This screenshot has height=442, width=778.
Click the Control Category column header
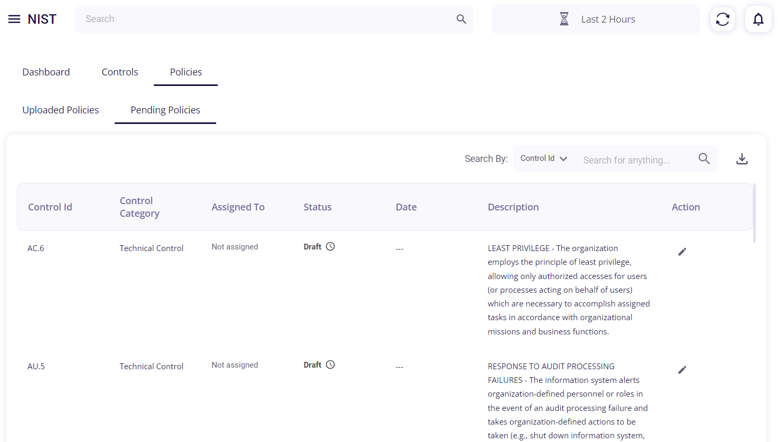click(140, 207)
